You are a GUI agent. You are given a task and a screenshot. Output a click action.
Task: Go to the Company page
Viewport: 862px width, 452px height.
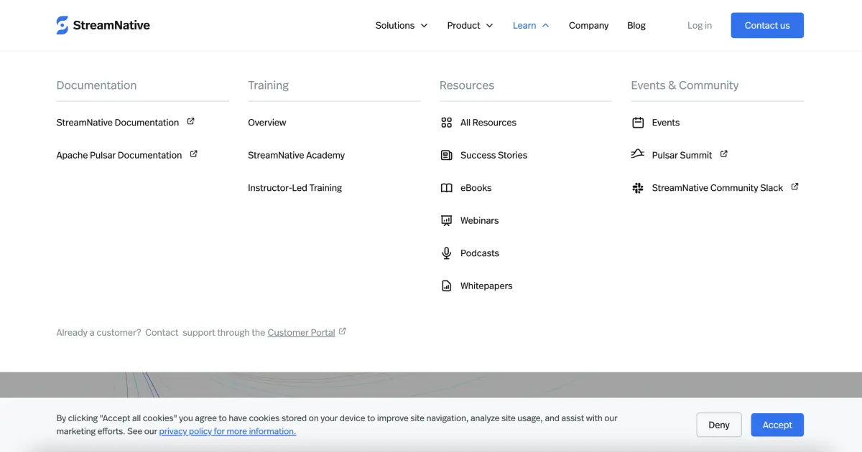click(x=588, y=25)
